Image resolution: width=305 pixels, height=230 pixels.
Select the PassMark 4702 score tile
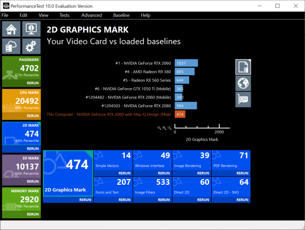coord(21,68)
